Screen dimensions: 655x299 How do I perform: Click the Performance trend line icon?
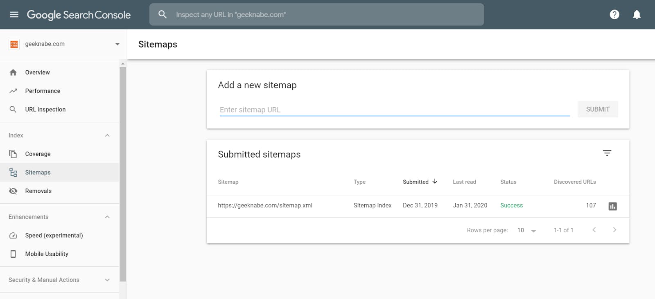[x=13, y=91]
